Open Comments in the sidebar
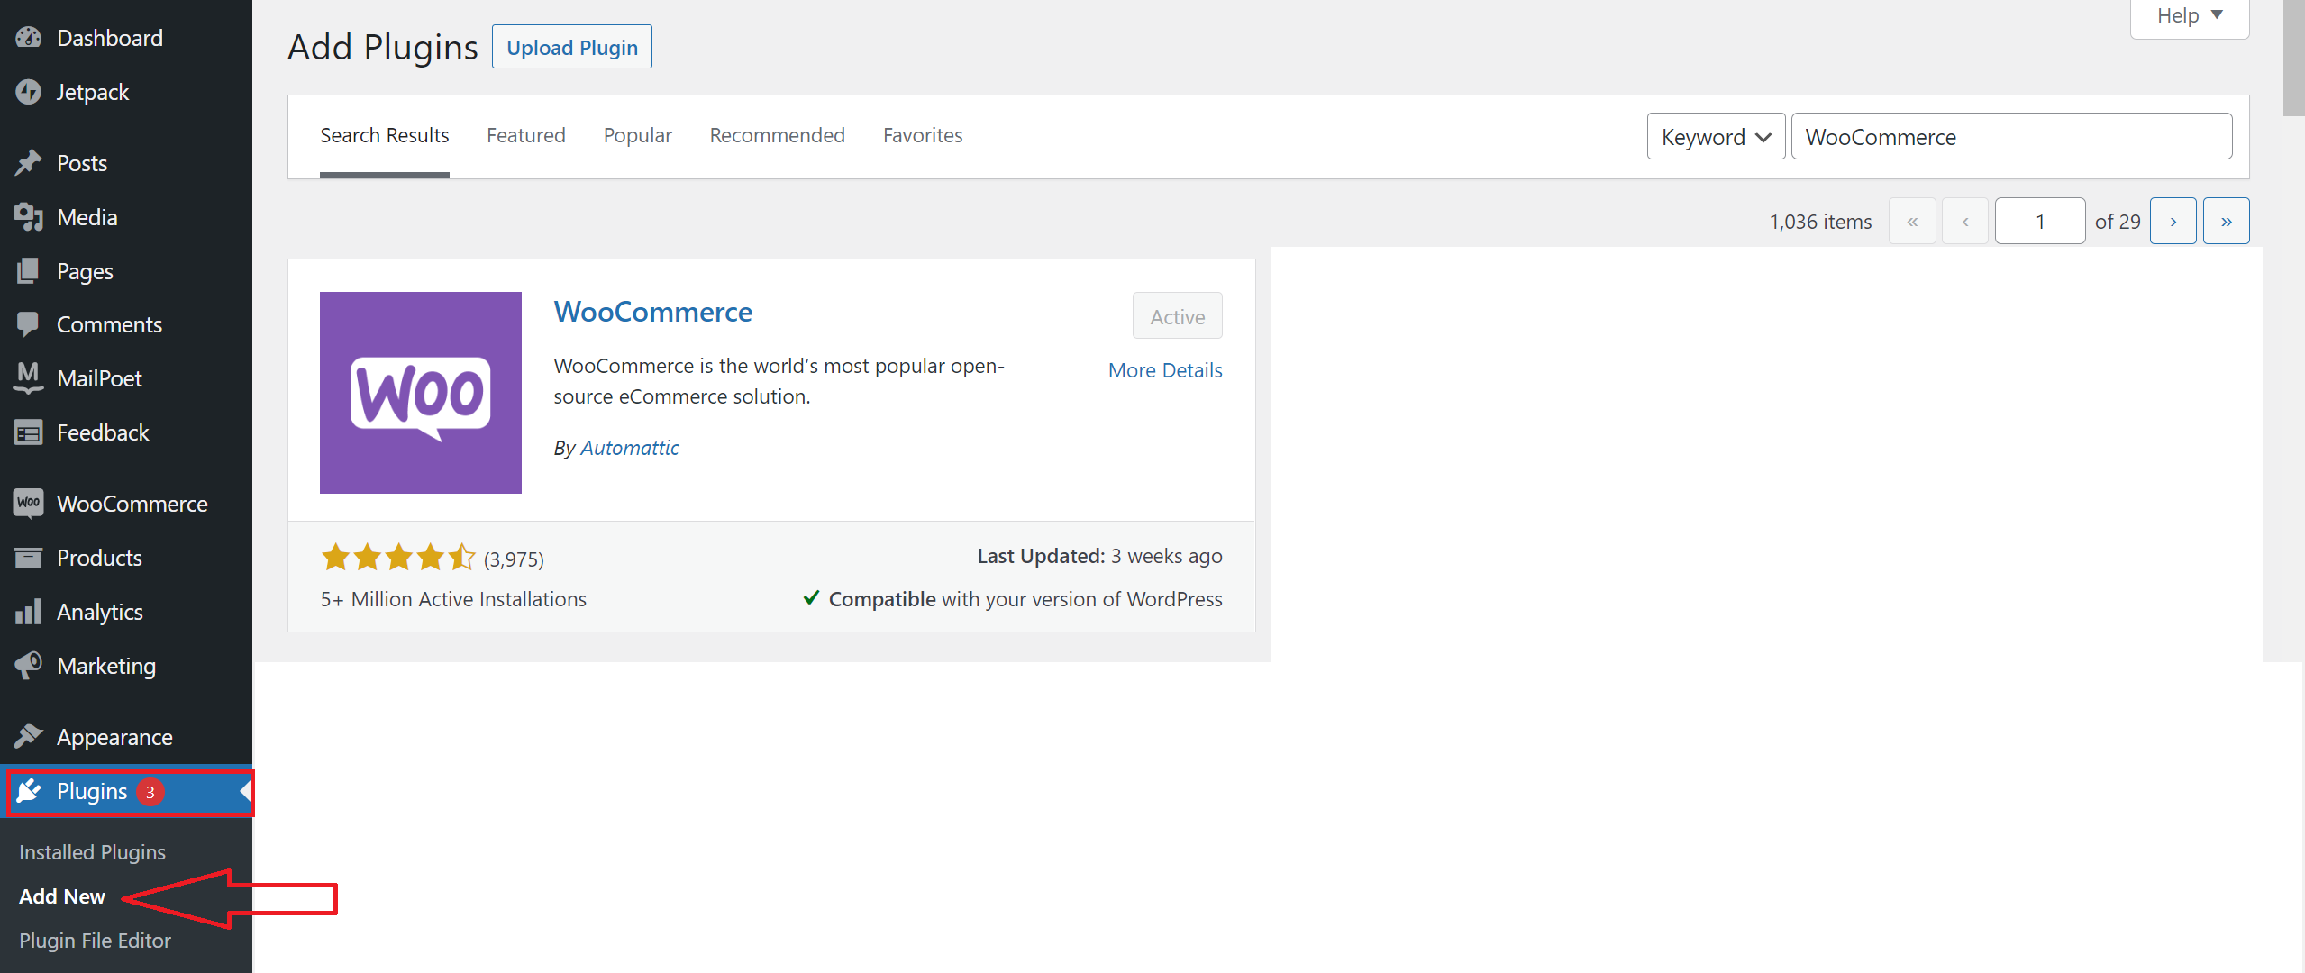 tap(126, 324)
